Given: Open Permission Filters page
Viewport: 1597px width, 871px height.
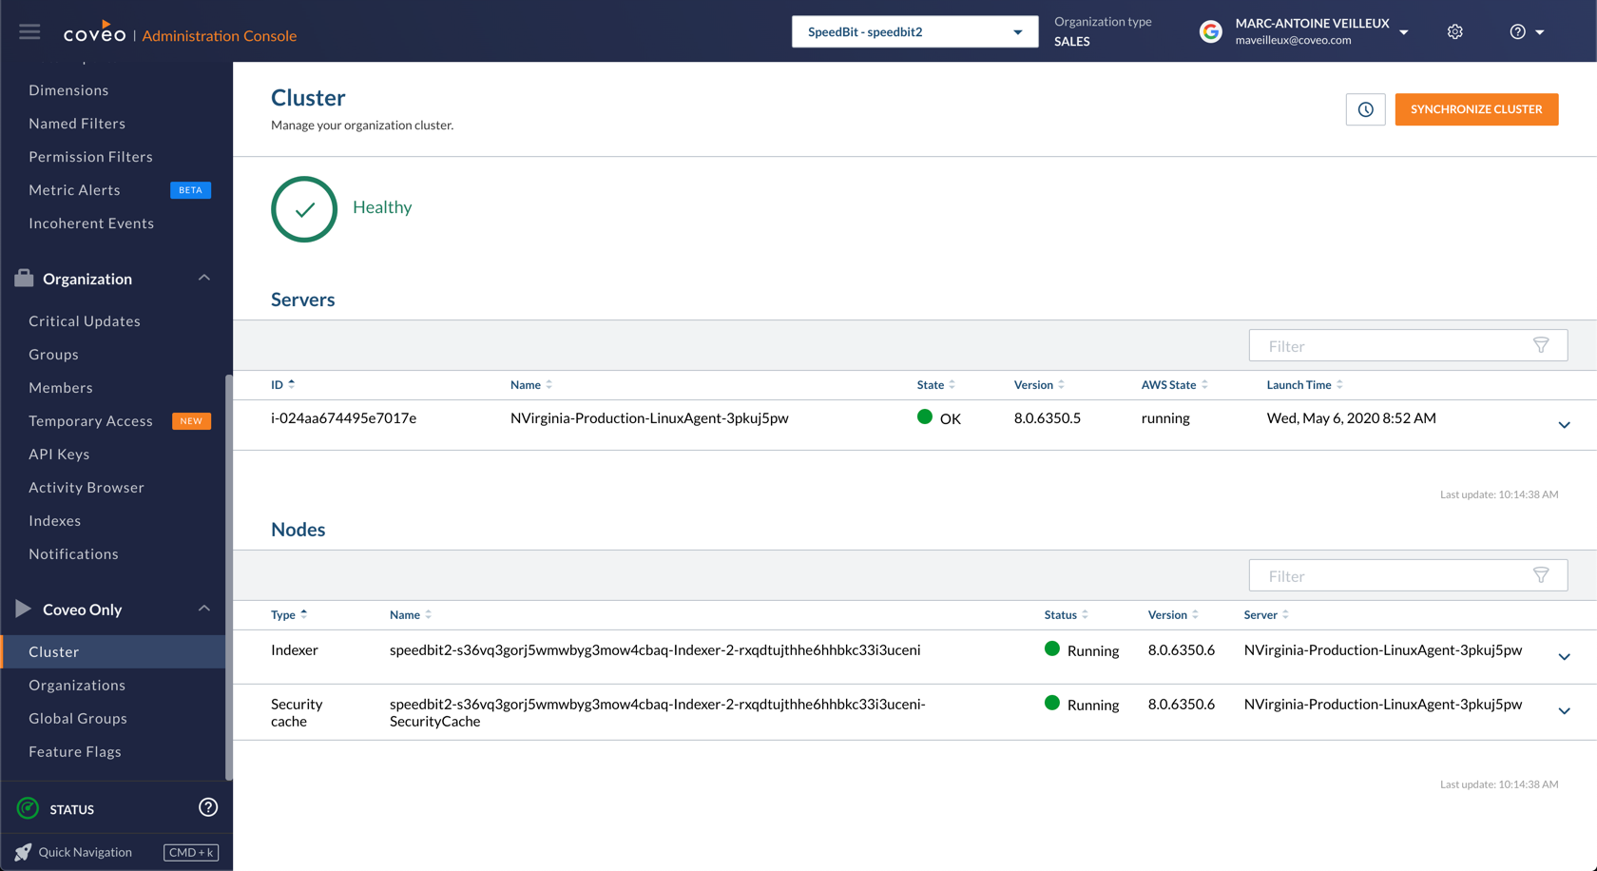Looking at the screenshot, I should pyautogui.click(x=90, y=156).
